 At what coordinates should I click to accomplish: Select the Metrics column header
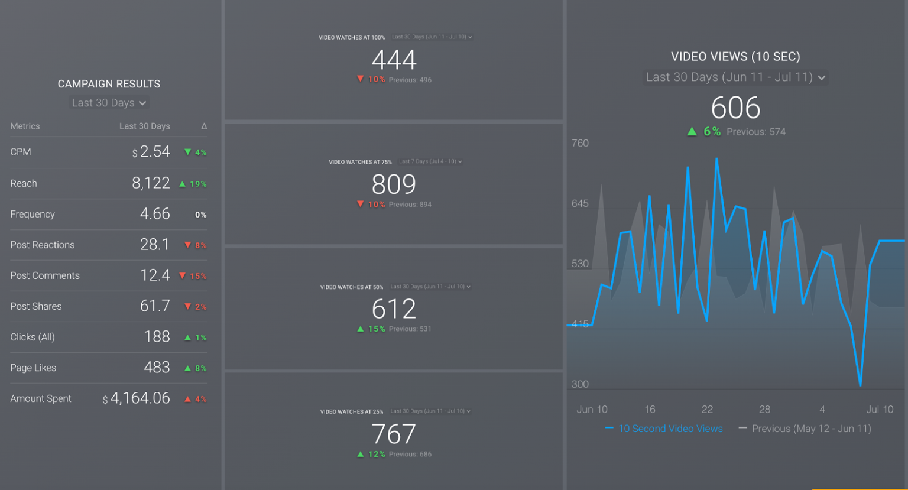(x=25, y=126)
